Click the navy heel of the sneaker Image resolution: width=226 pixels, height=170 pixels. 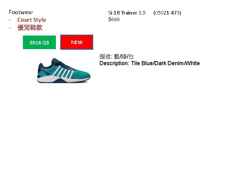coord(40,68)
